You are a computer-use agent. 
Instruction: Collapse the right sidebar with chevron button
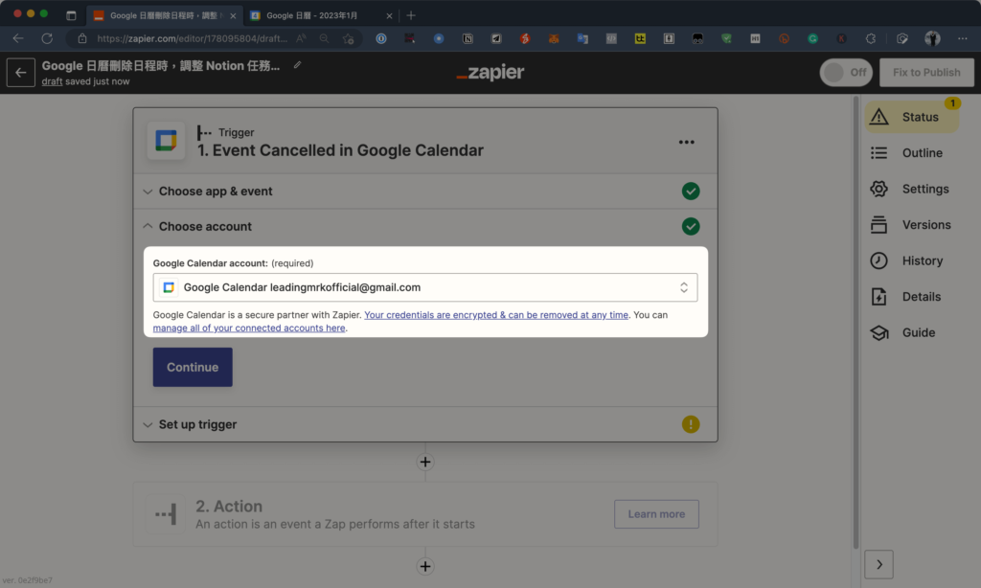(879, 565)
